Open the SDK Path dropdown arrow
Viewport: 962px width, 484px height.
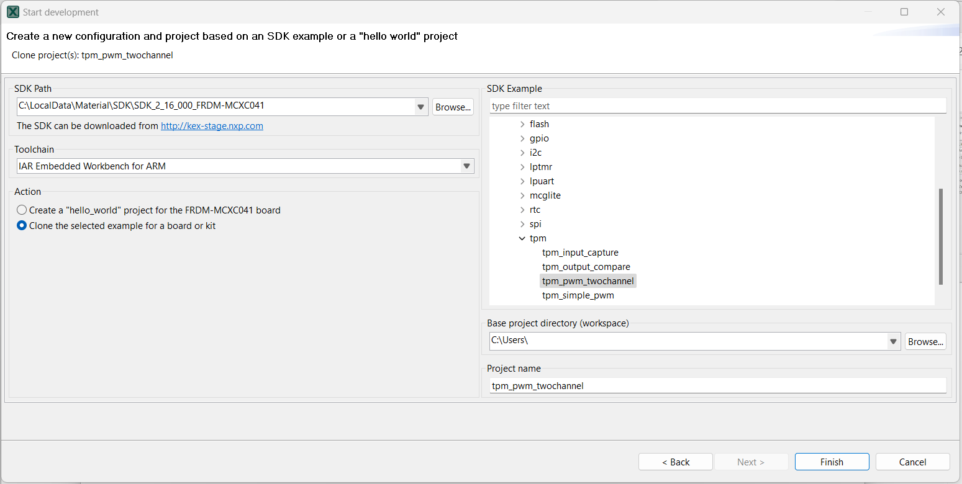421,107
